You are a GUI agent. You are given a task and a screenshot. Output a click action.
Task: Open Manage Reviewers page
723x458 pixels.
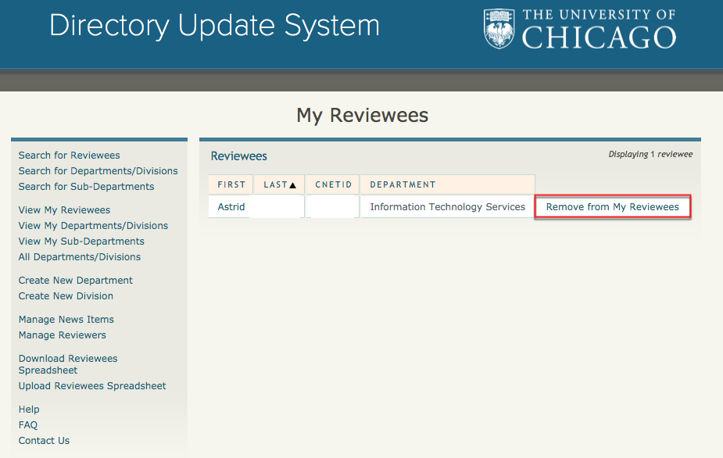(x=63, y=335)
